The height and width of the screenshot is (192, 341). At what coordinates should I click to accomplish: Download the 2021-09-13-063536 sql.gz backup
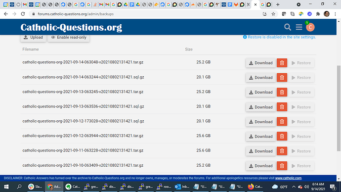pos(261,107)
